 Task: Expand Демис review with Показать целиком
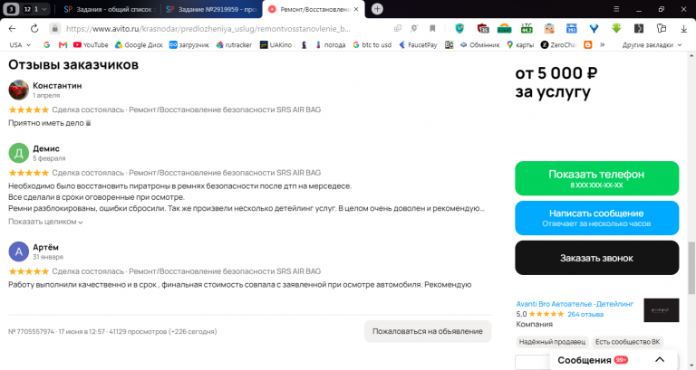coord(45,222)
